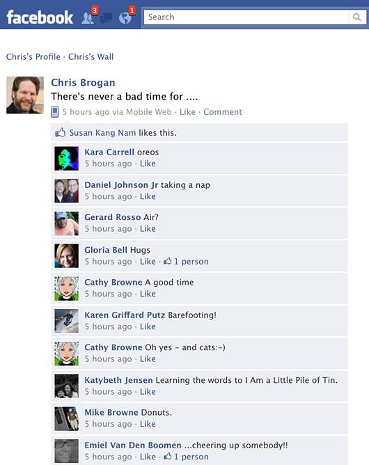Open Gerard Rosso's profile picture
Viewport: 369px width, 465px height.
[66, 223]
